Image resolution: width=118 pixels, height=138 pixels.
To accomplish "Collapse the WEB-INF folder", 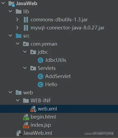I will 18,100.
